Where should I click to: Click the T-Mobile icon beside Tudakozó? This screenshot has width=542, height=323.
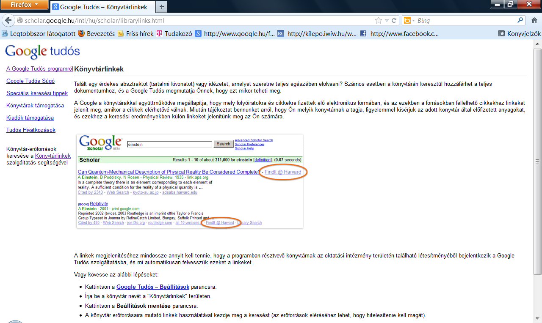(159, 33)
